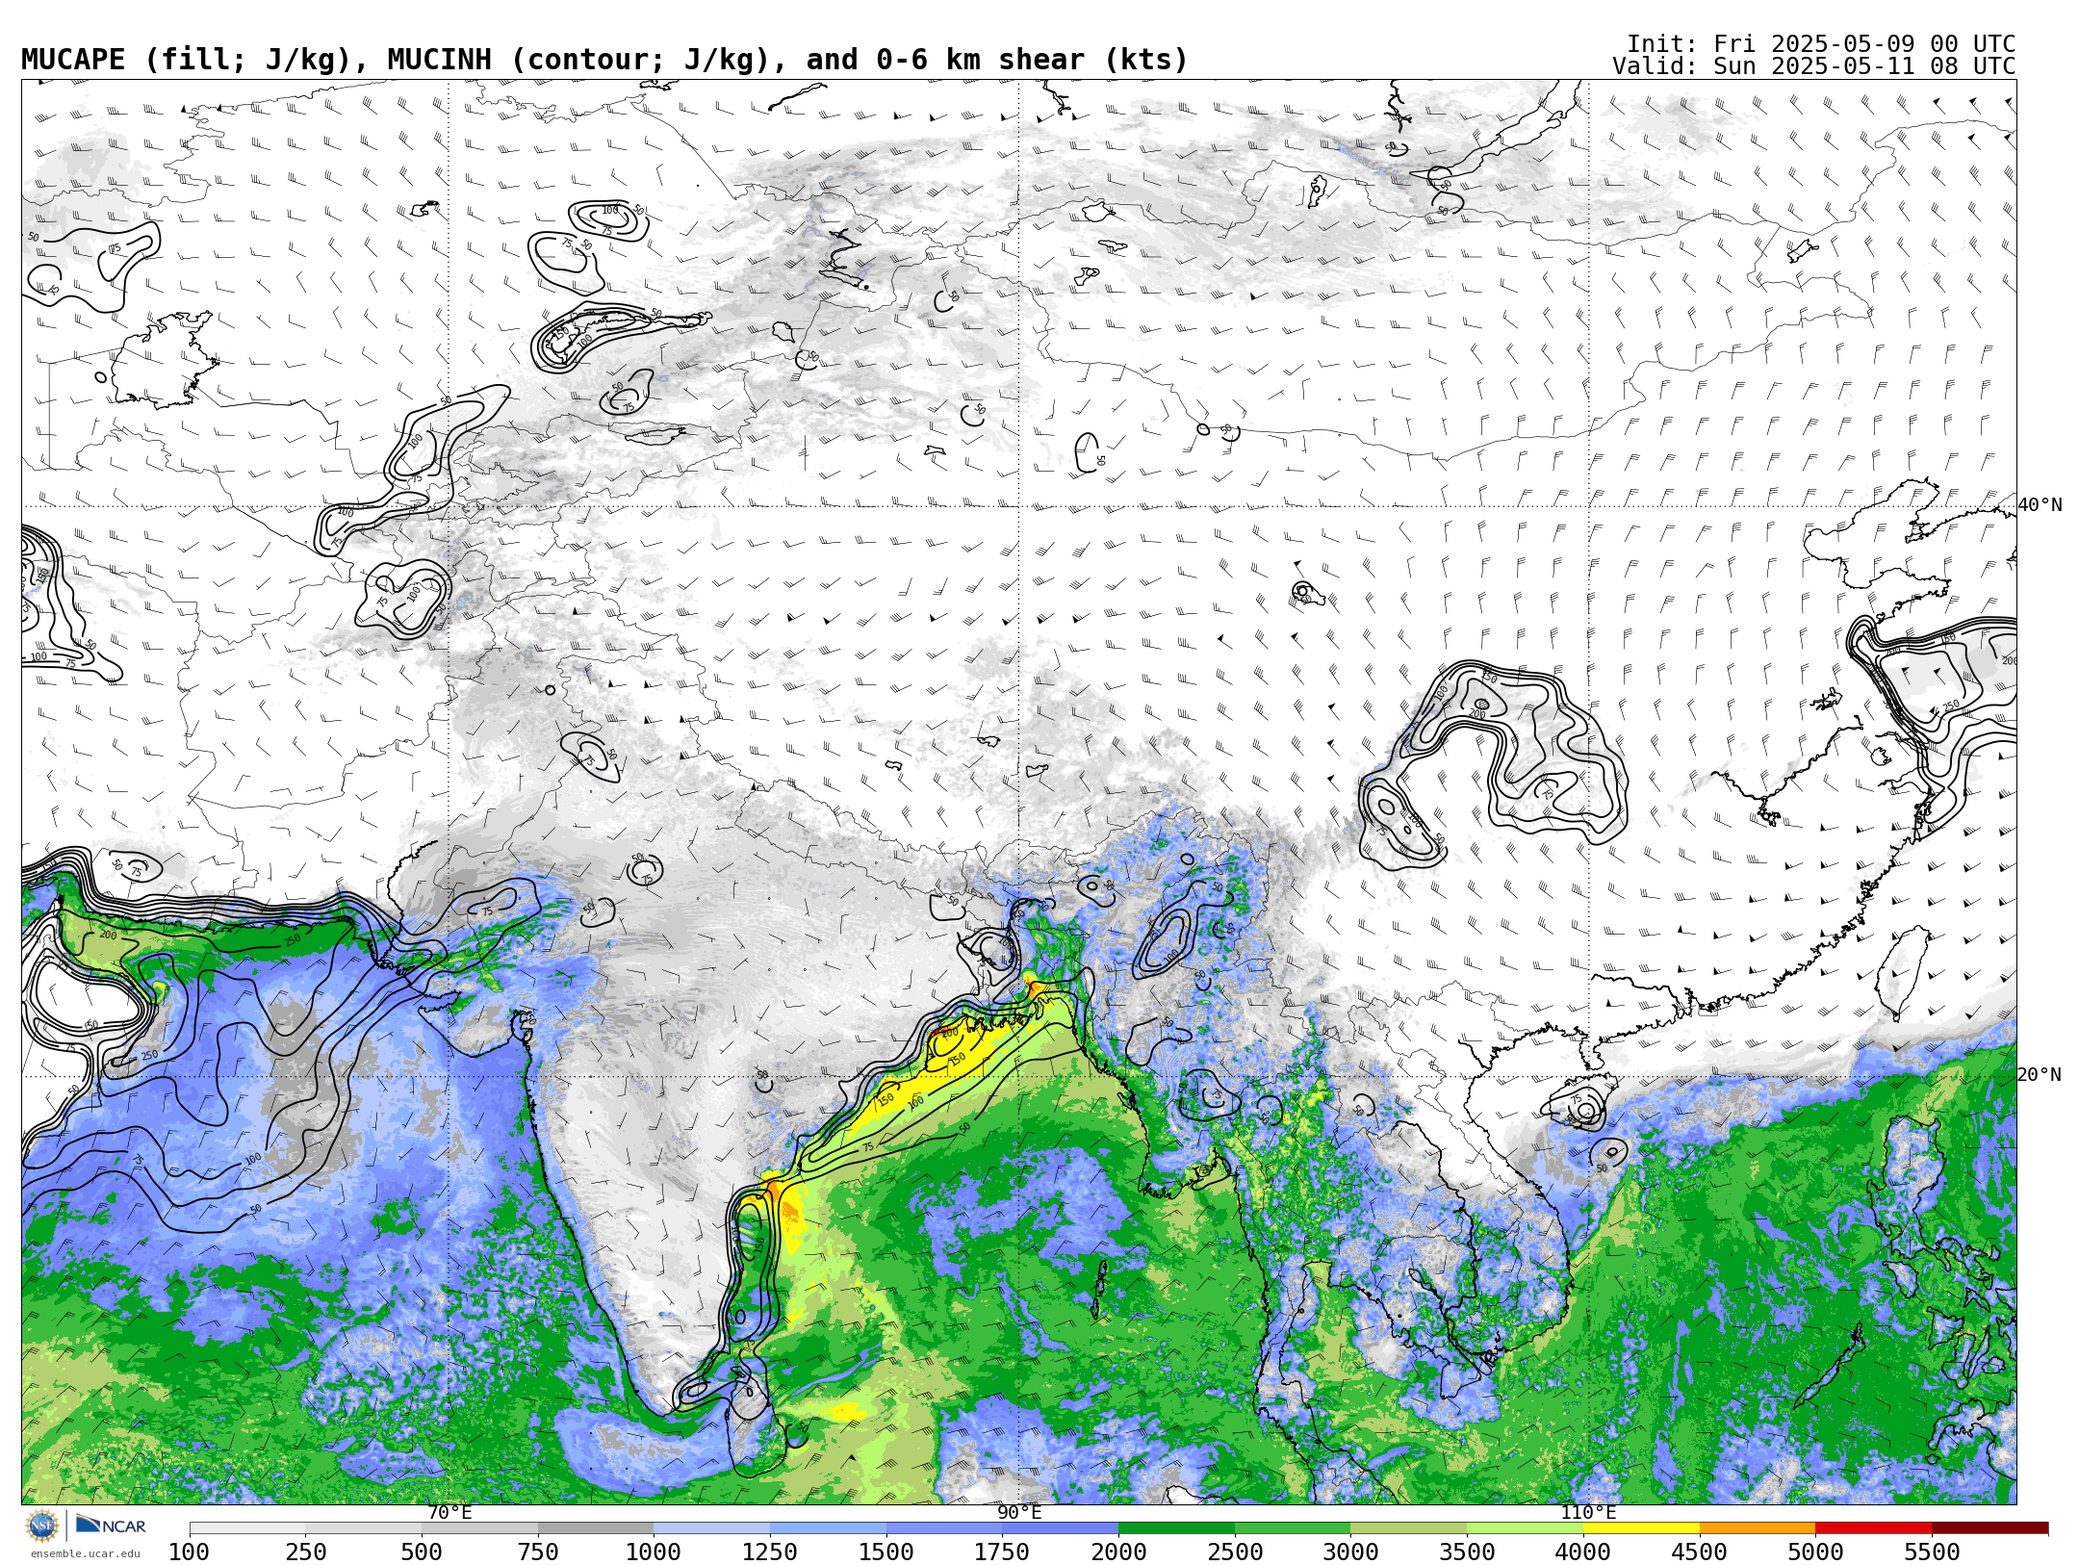The height and width of the screenshot is (1565, 2079).
Task: Click the legend value 750
Action: 538,1552
